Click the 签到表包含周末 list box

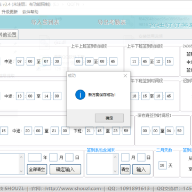[102, 164]
